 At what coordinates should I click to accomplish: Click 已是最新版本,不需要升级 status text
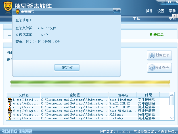155,132
